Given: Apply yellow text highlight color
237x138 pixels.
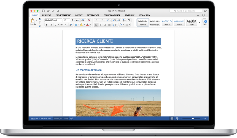Looking at the screenshot, I should tap(81, 25).
